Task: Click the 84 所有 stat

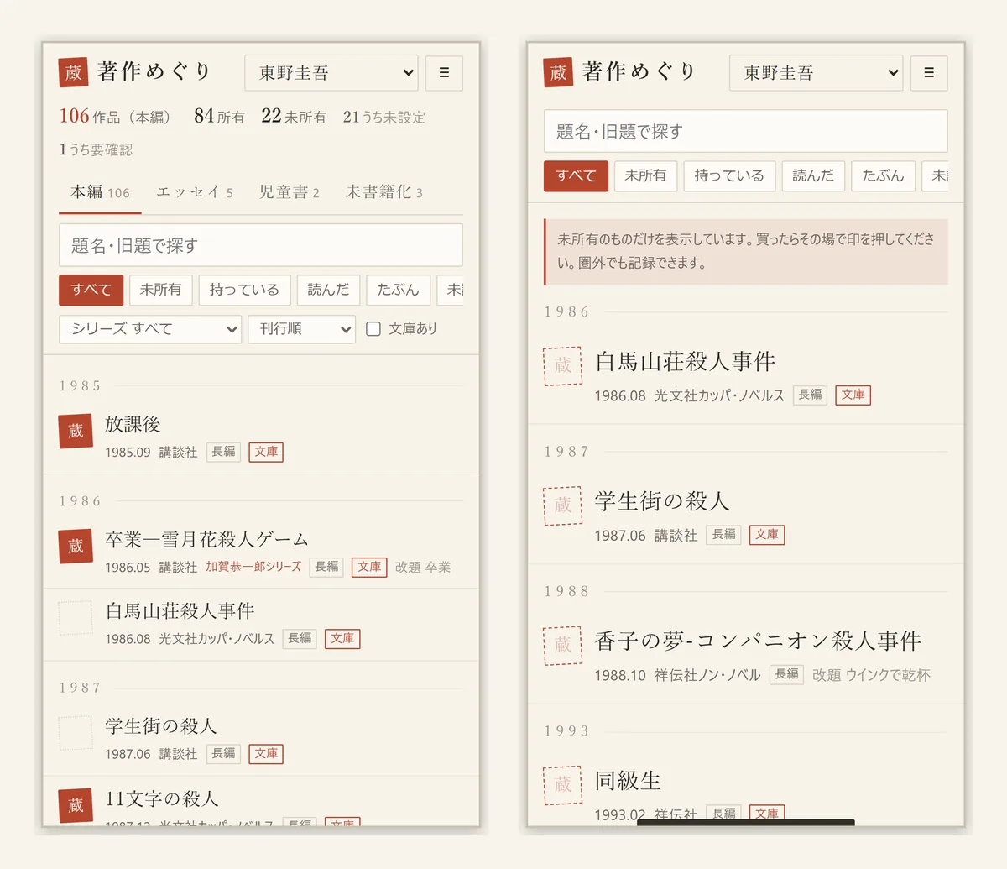Action: click(219, 117)
